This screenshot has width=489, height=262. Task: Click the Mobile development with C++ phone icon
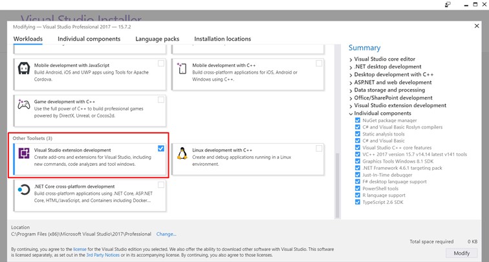tap(182, 68)
